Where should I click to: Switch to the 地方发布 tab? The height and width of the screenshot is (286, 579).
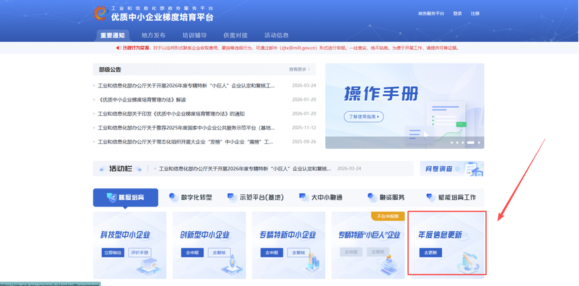pos(154,36)
